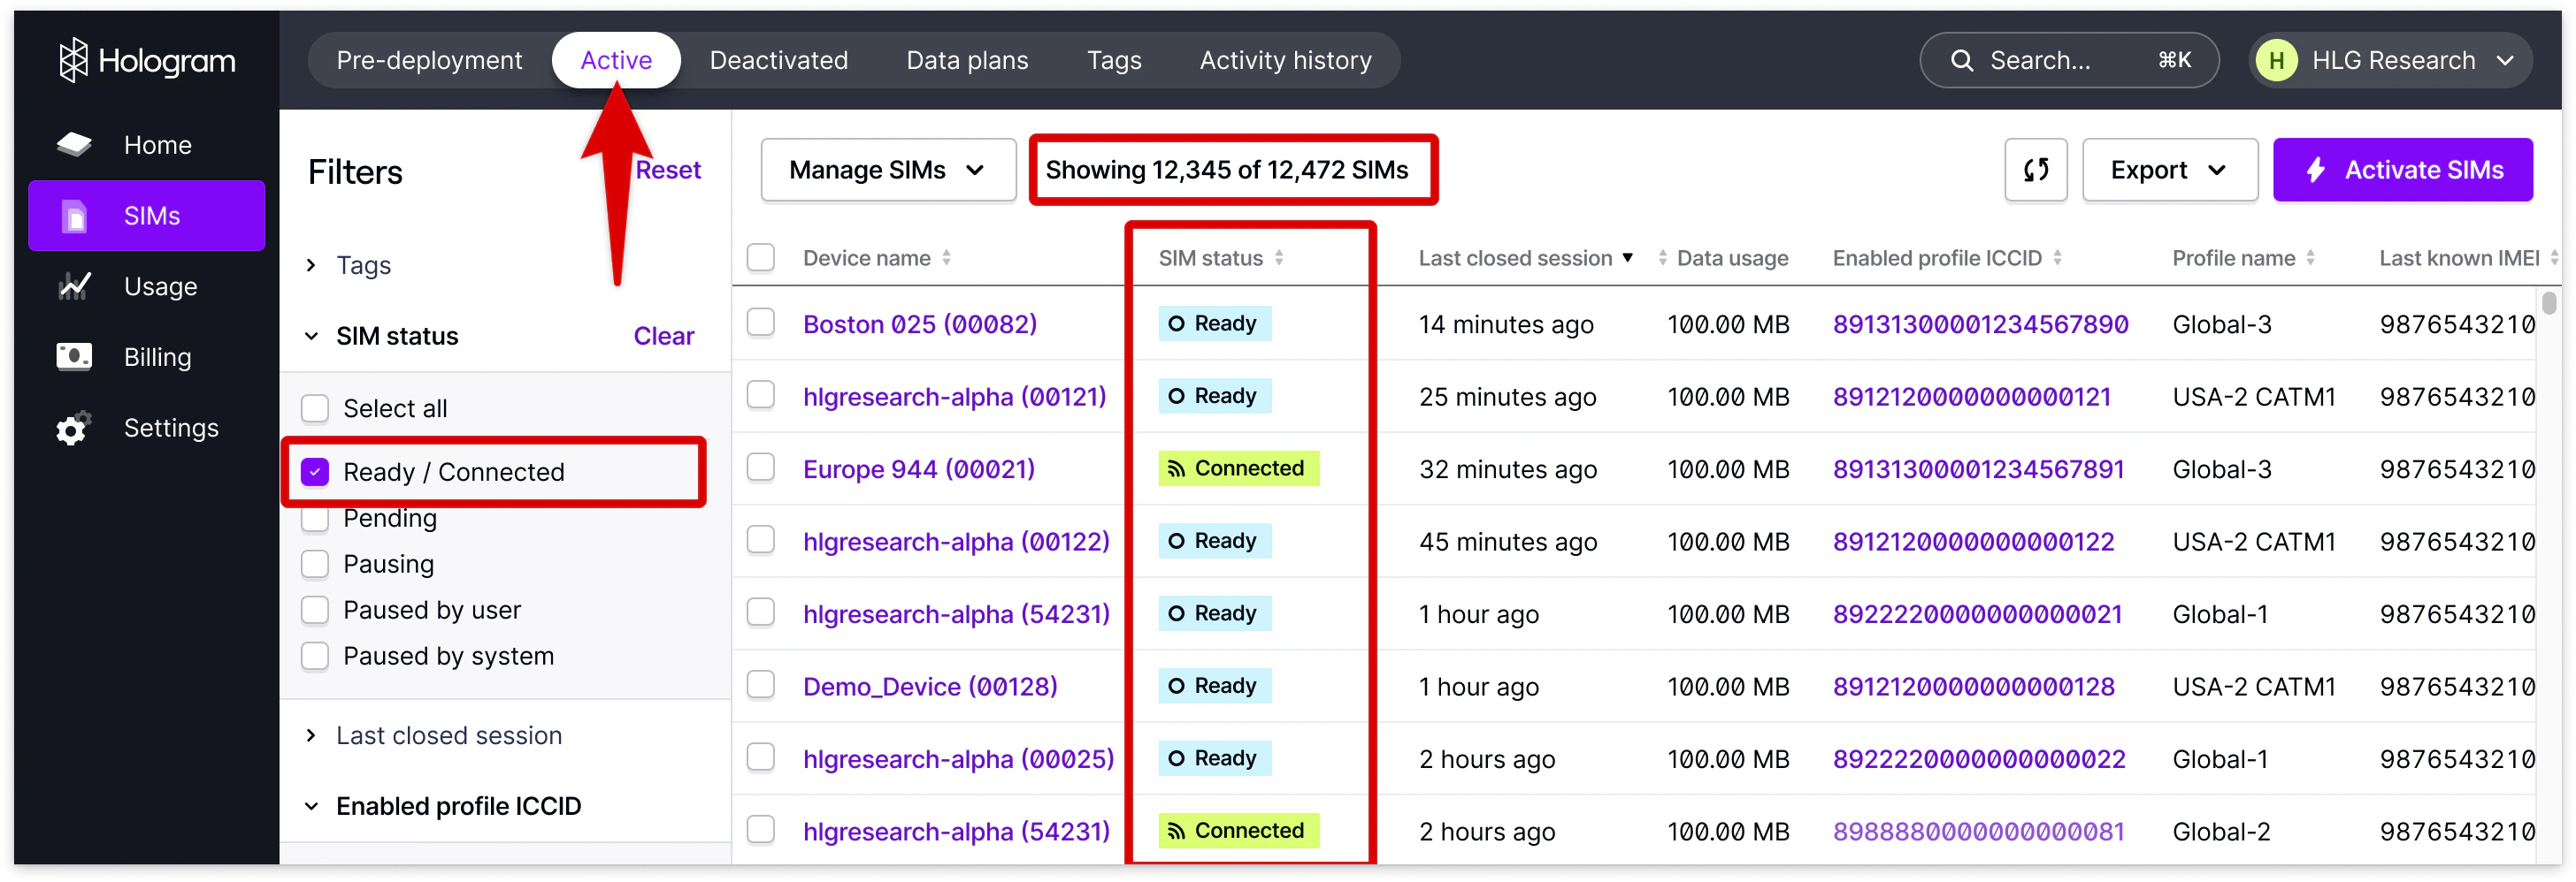Open device hlgresearch-alpha (00122)
This screenshot has width=2576, height=882.
[x=956, y=542]
